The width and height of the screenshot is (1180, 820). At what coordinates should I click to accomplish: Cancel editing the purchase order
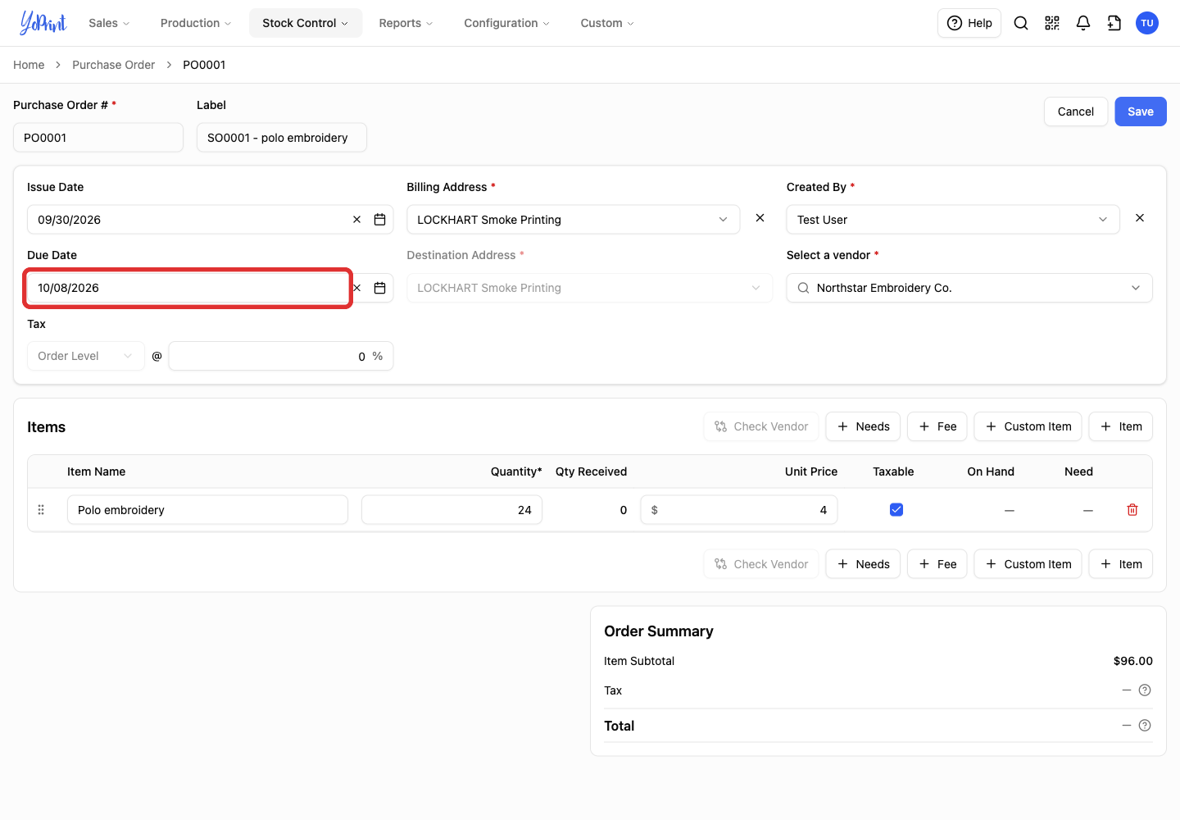pyautogui.click(x=1076, y=112)
